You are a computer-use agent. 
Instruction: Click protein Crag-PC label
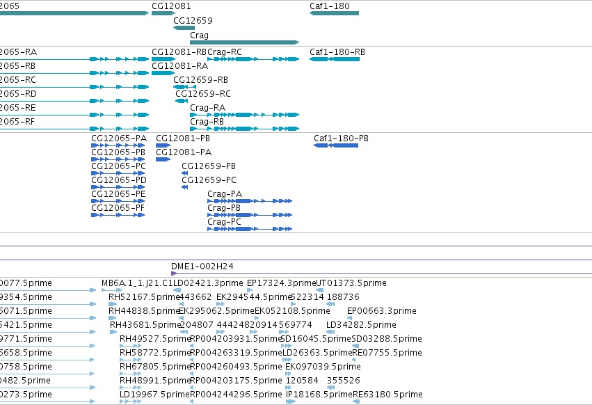(224, 222)
